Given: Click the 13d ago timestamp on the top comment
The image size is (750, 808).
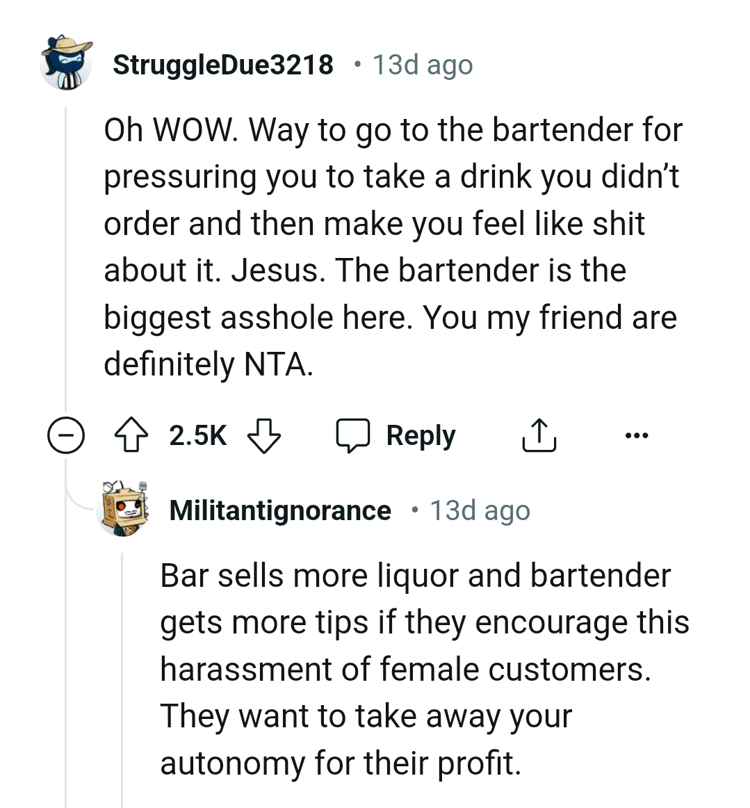Looking at the screenshot, I should point(421,64).
